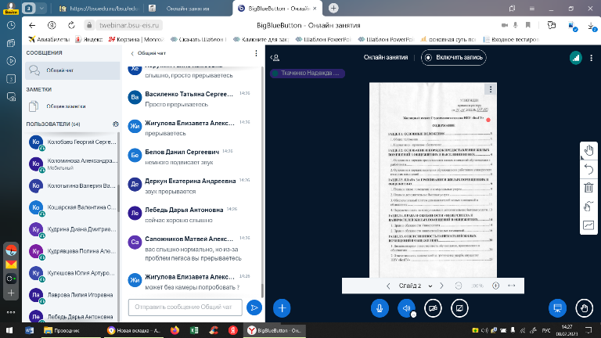Open the blue plus actions menu
Image resolution: width=601 pixels, height=338 pixels.
(282, 307)
